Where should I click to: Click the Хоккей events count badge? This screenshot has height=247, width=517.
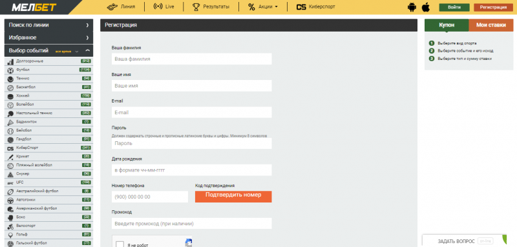[86, 95]
